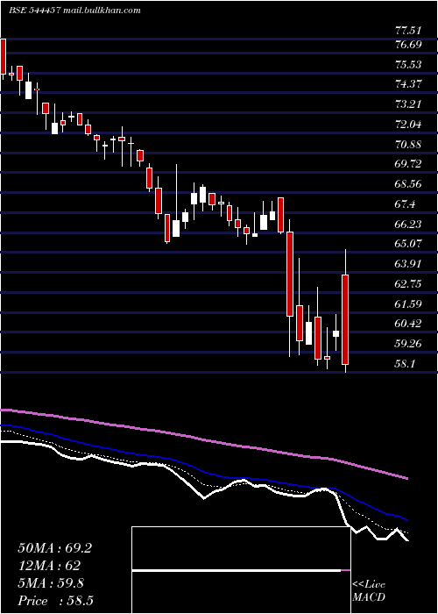Click the 76.69 price axis label

click(x=408, y=45)
